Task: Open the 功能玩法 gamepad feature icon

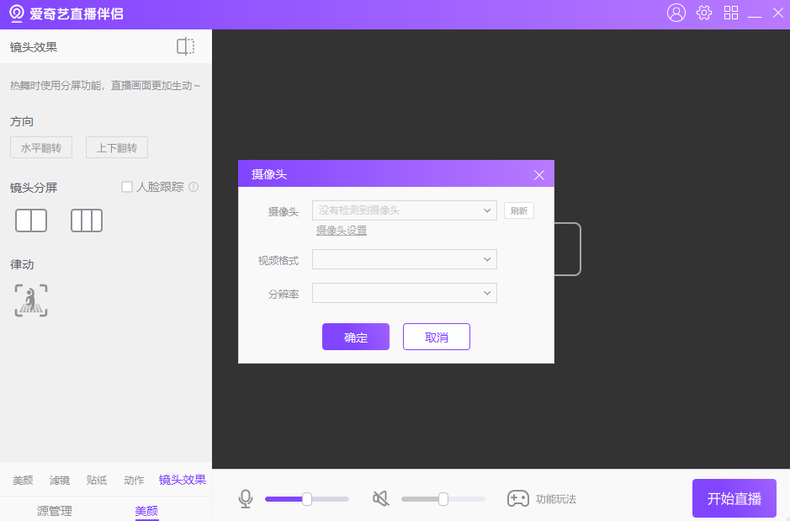Action: pos(516,498)
